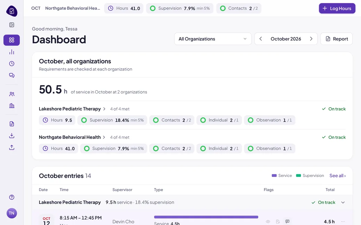Click the Lakeshore Hours 9.5 chip
The width and height of the screenshot is (361, 225).
(57, 120)
